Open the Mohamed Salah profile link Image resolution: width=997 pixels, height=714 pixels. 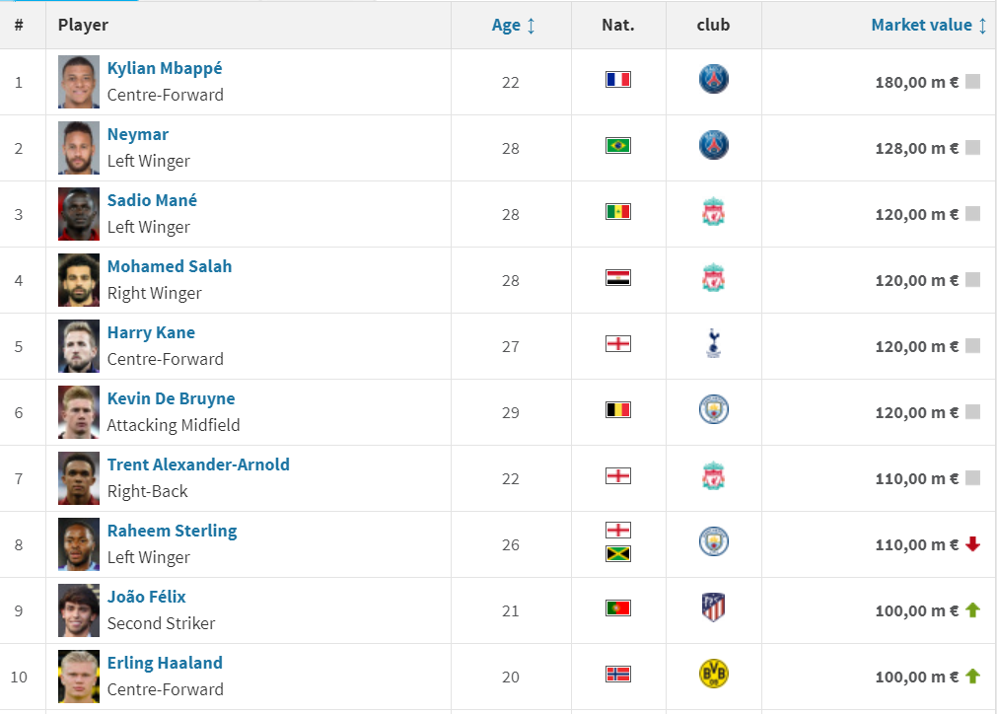(170, 266)
